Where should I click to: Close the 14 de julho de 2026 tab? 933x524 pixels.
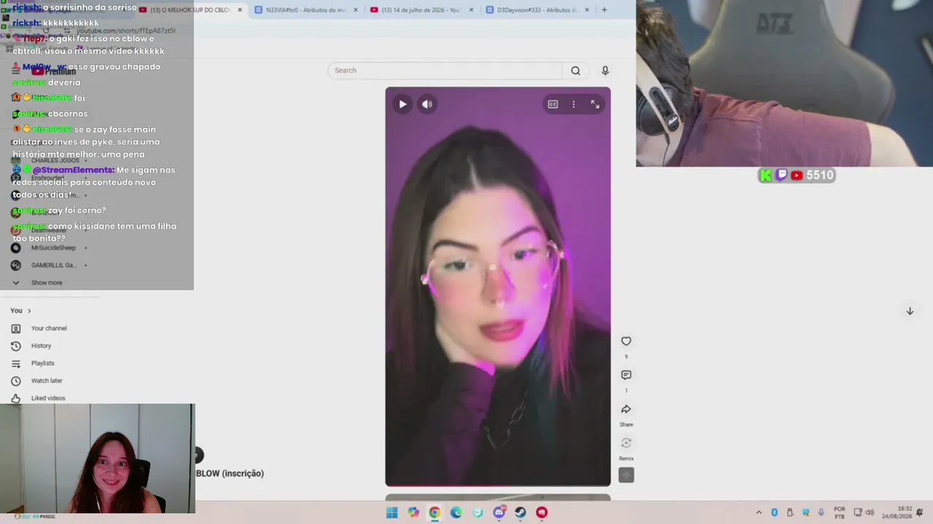(x=471, y=10)
